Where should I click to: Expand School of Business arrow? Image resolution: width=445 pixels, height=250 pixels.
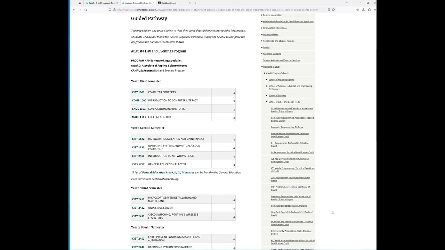pos(267,95)
